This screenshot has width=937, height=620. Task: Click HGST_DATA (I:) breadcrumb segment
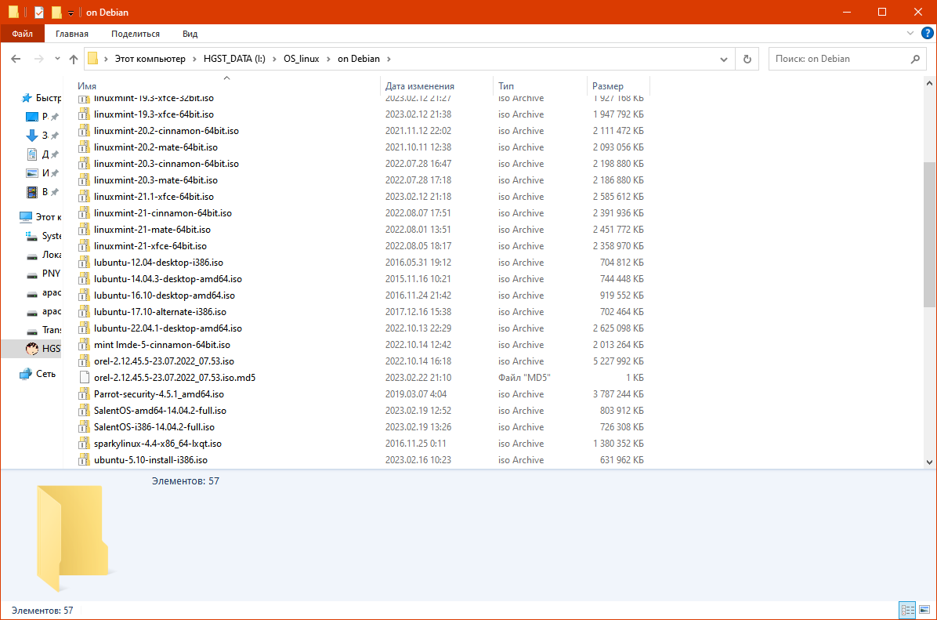click(x=234, y=59)
